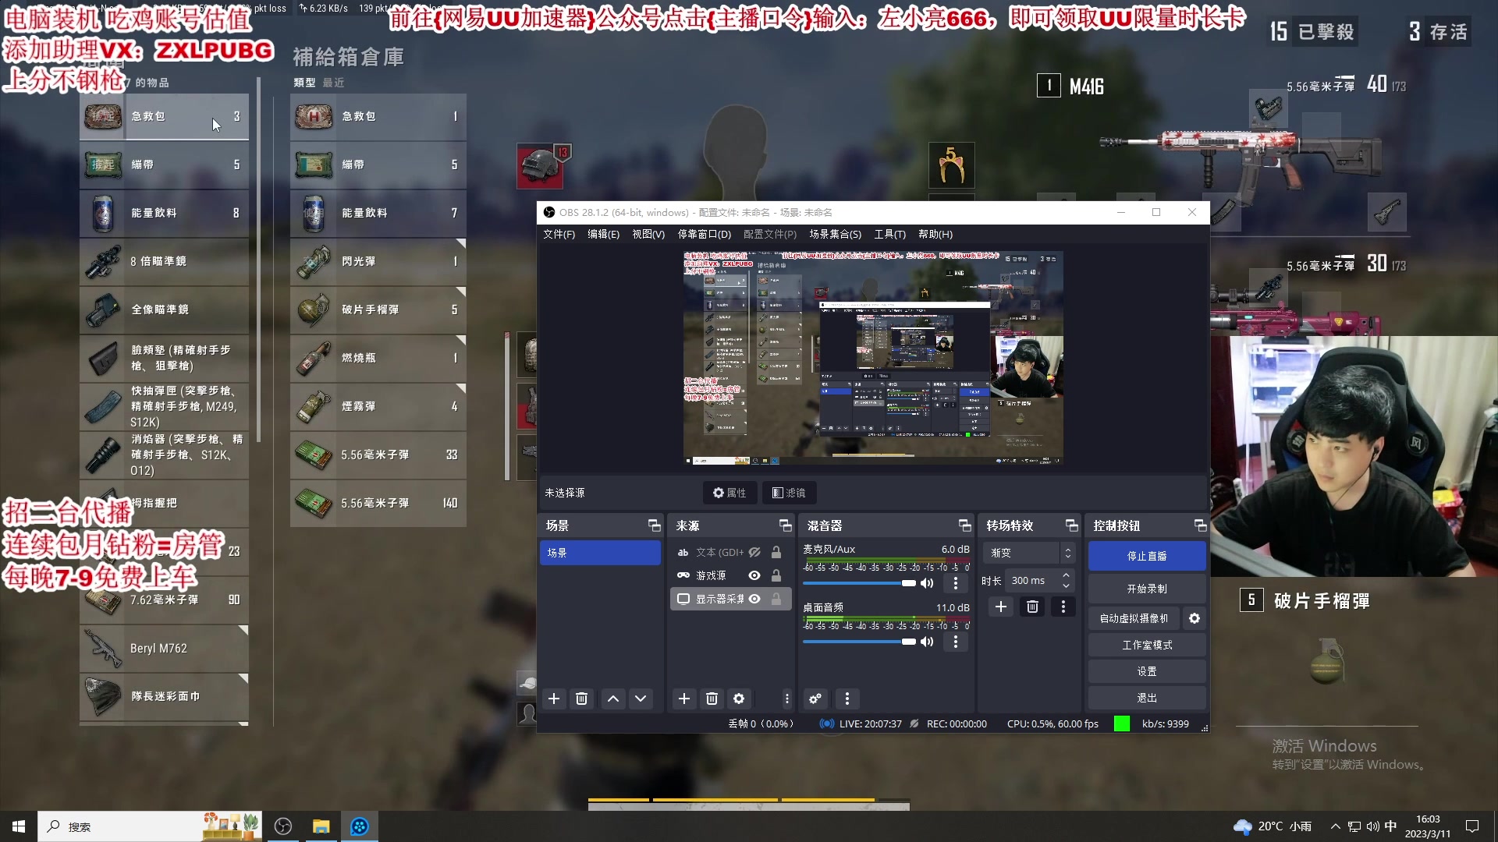The image size is (1498, 842).
Task: Select Beryl M762 inventory item
Action: point(164,649)
